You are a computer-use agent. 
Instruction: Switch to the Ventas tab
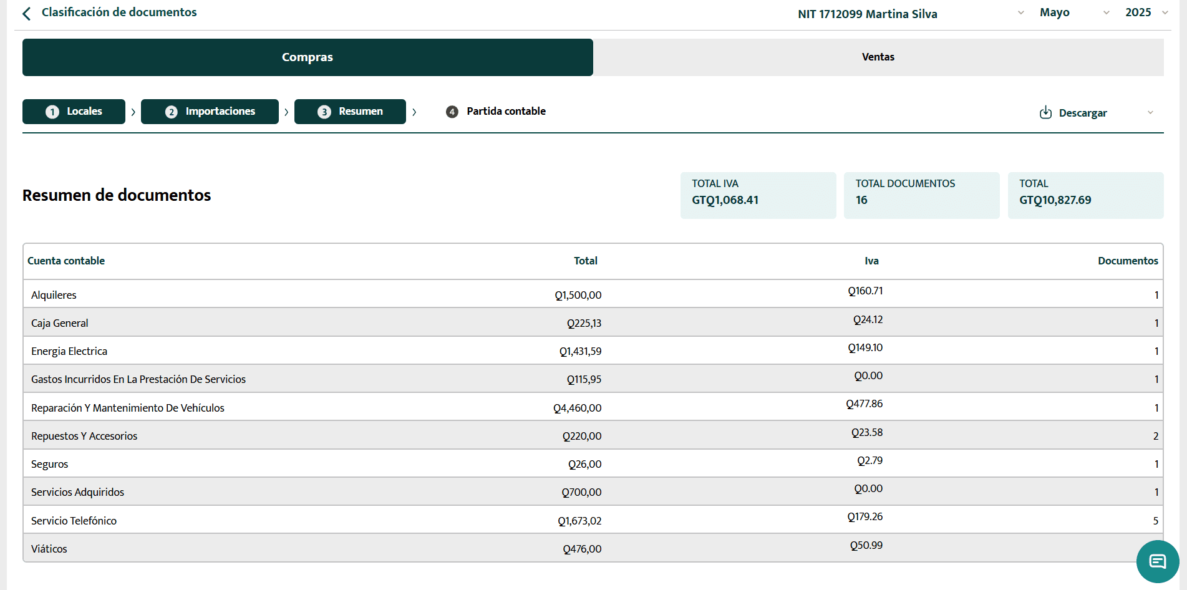(878, 57)
